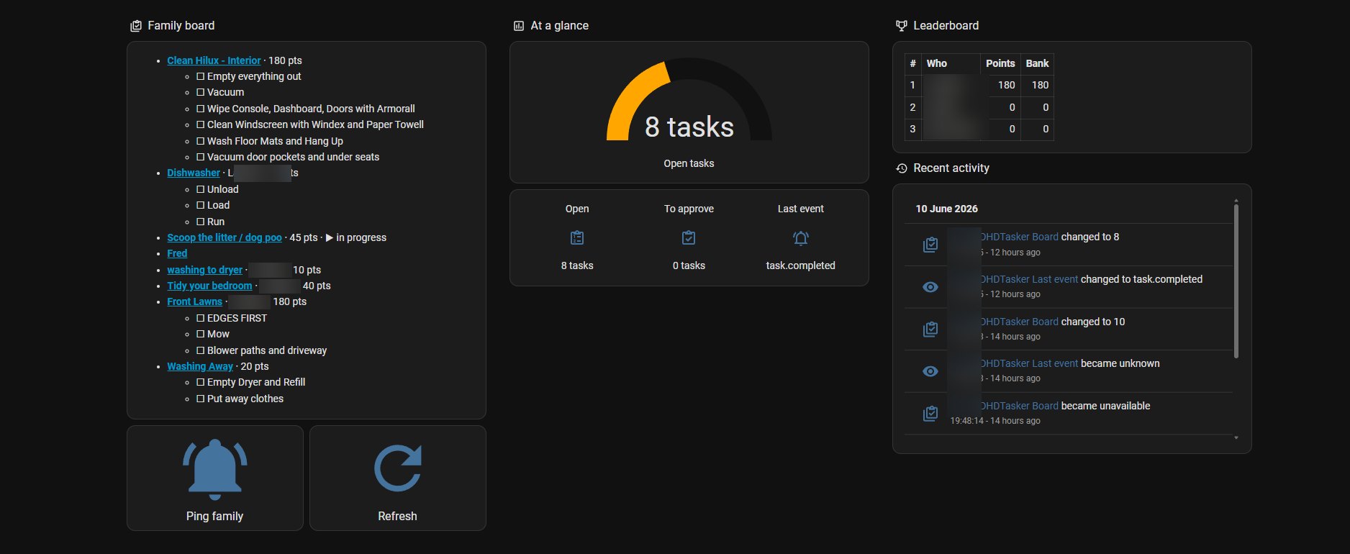Click eye icon beside 'Last event became unknown'
The image size is (1350, 554).
click(930, 371)
